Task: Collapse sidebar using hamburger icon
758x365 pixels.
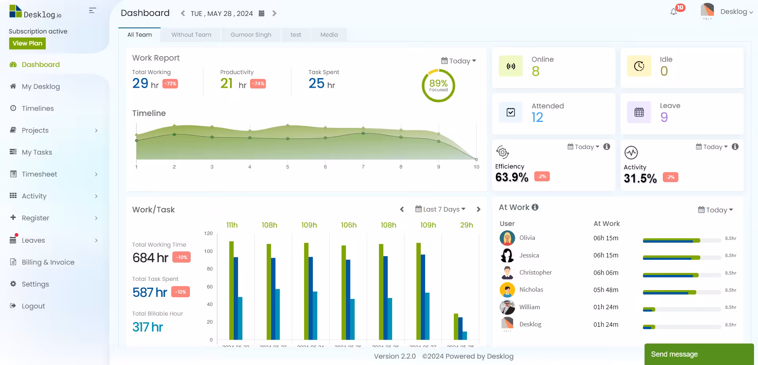Action: pos(92,11)
